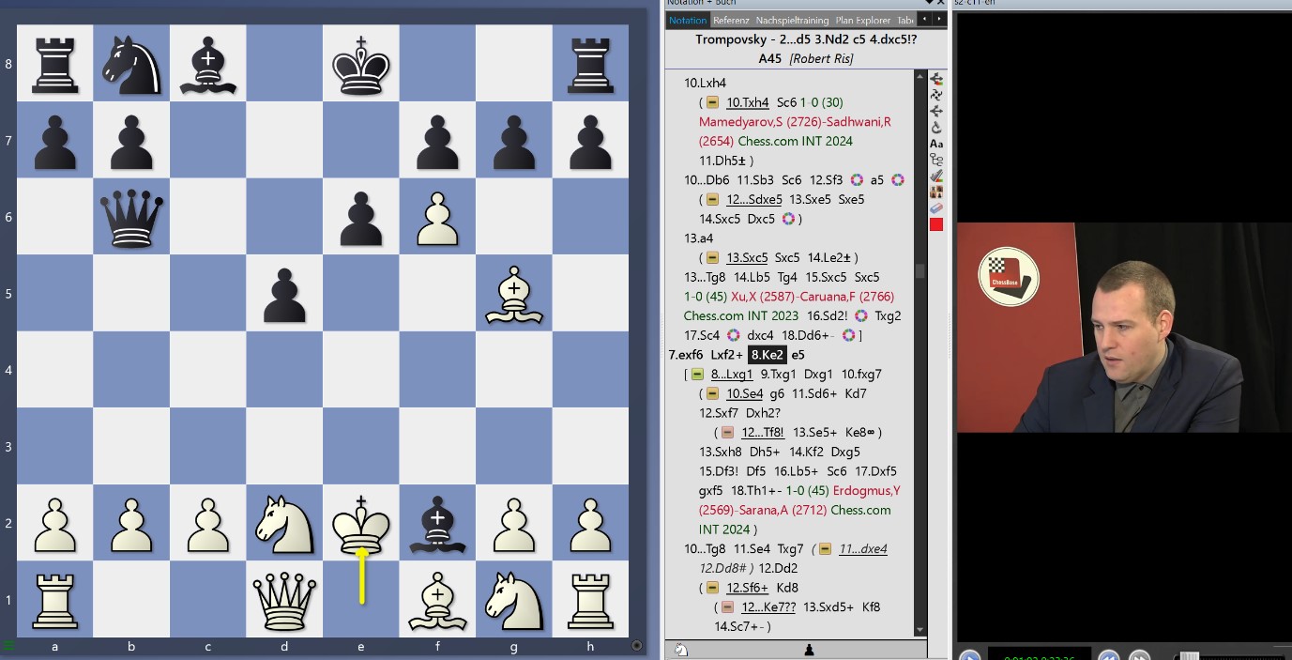Image resolution: width=1292 pixels, height=660 pixels.
Task: Click the eraser icon to remove annotations
Action: point(935,208)
